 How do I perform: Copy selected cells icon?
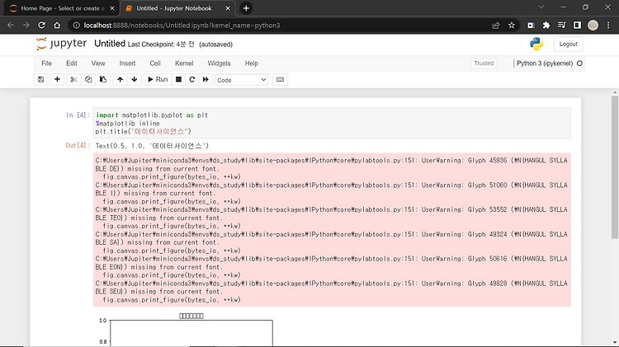88,80
